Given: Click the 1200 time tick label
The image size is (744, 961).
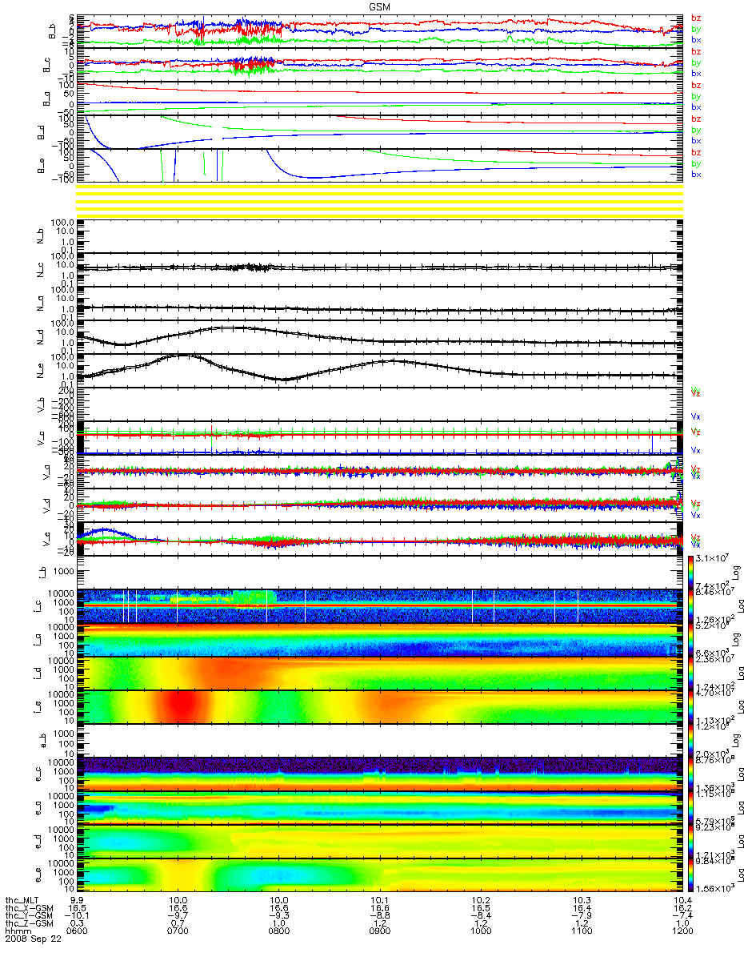Looking at the screenshot, I should 682,930.
